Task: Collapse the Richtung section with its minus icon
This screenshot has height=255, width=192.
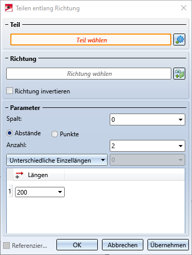Action: 7,58
